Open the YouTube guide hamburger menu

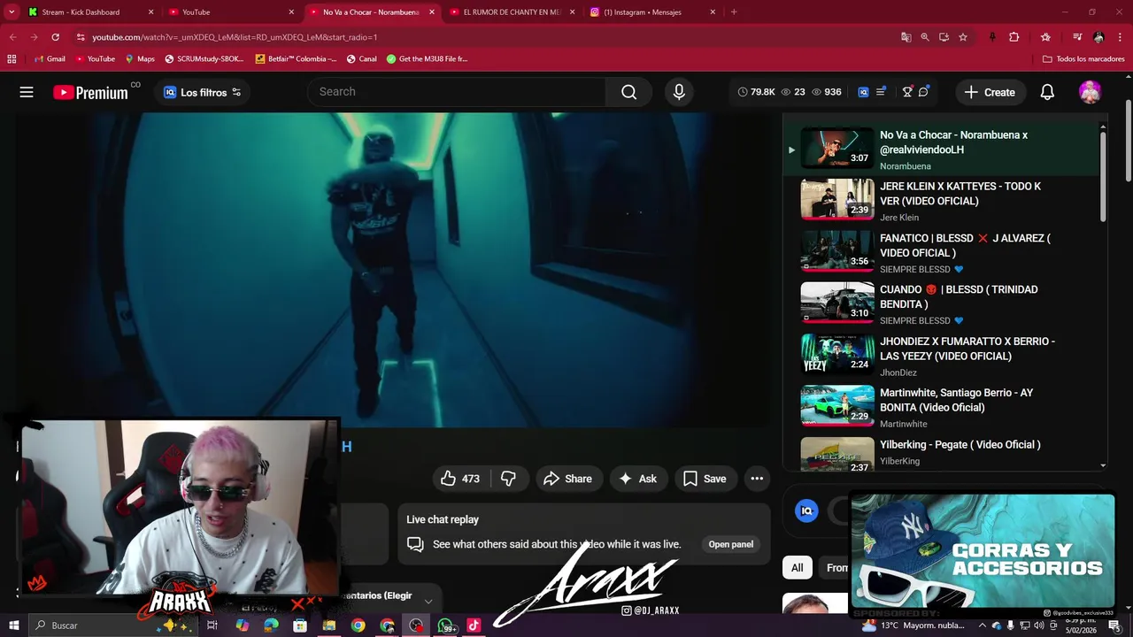(27, 92)
